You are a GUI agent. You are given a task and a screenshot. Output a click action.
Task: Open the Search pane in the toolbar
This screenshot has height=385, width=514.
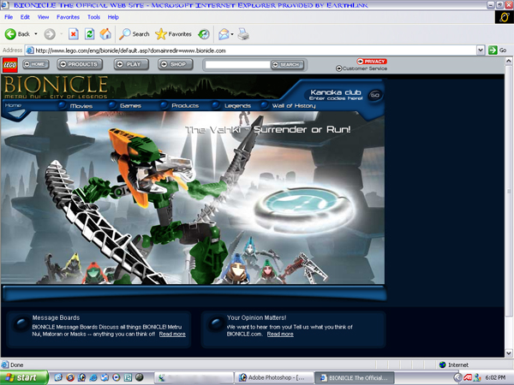pos(134,34)
